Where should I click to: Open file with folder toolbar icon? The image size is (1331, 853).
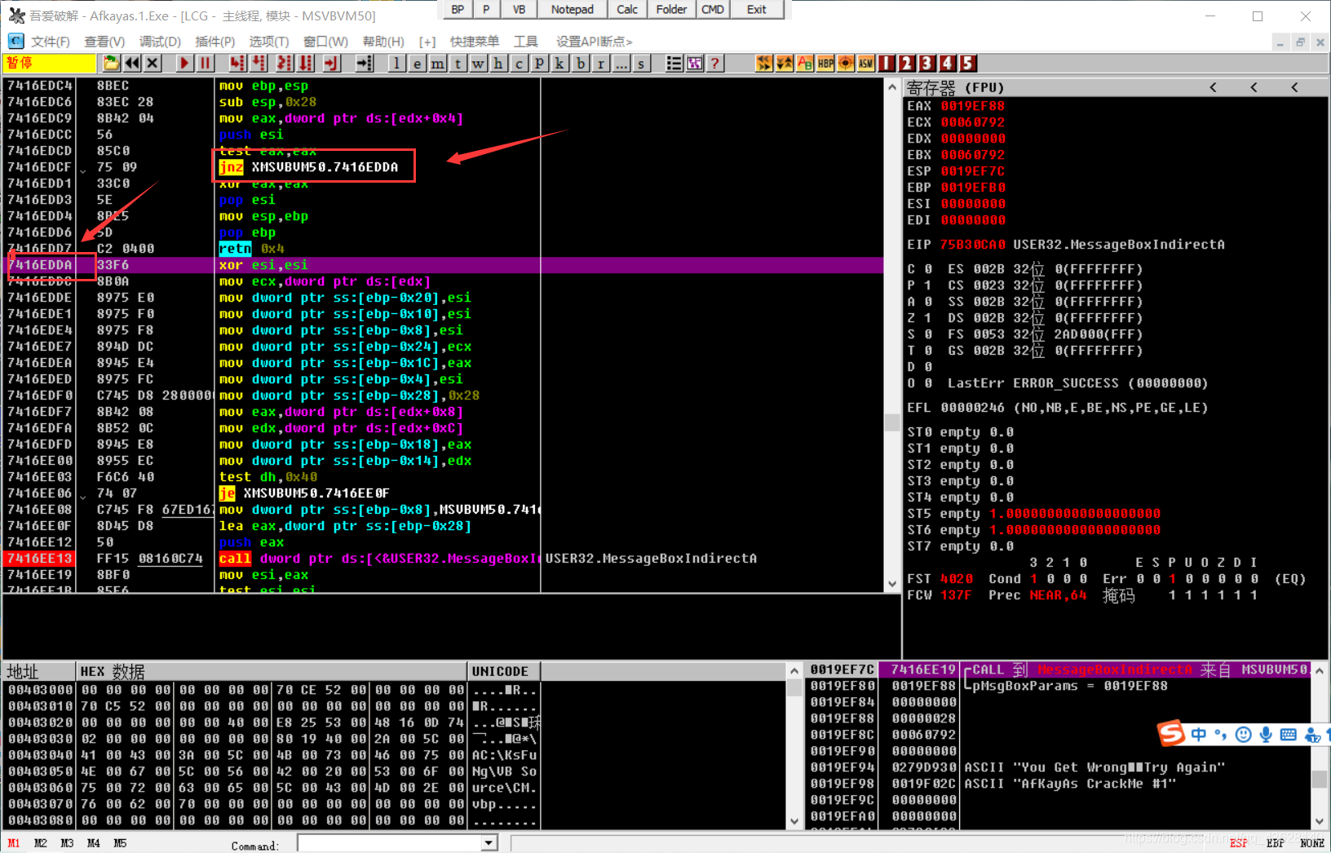tap(111, 63)
